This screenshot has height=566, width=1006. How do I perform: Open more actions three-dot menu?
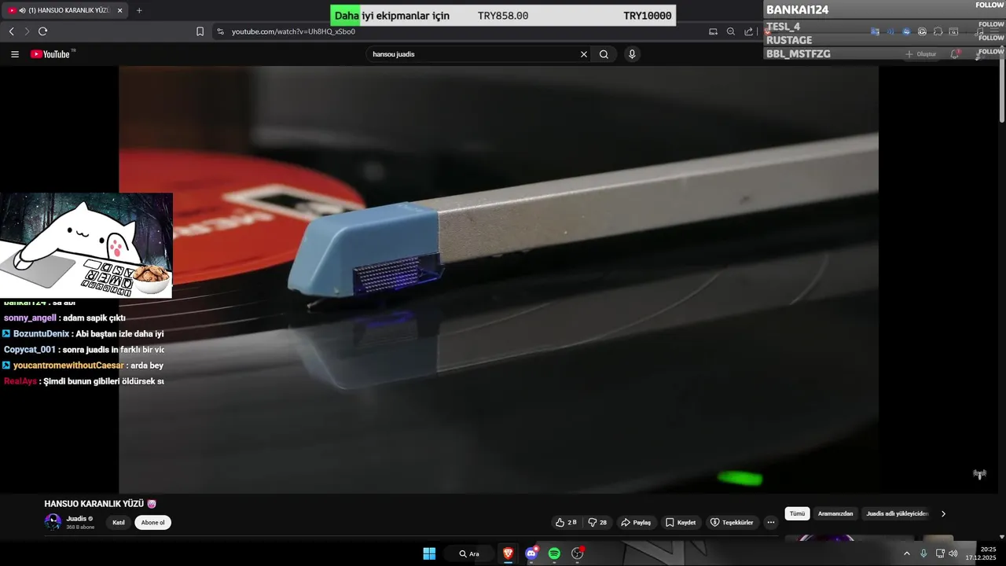[x=771, y=522]
